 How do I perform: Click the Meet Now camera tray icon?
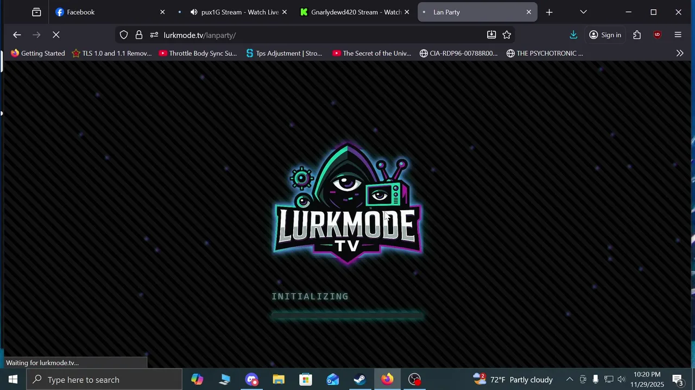point(583,379)
